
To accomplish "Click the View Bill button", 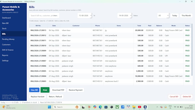I will [34, 90].
